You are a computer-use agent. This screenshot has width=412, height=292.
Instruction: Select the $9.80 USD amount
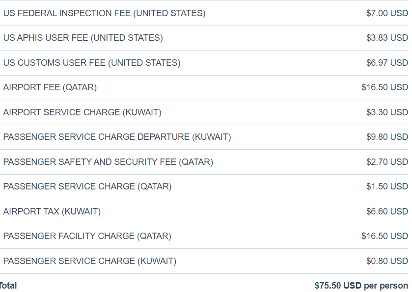click(x=387, y=137)
